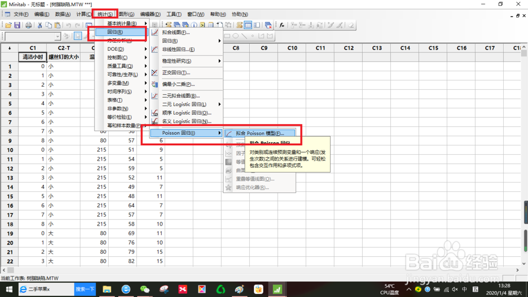
Task: Click the Copy toolbar icon
Action: click(49, 25)
